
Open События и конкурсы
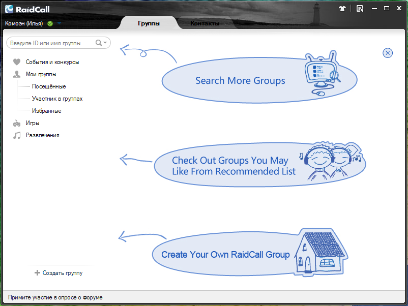coord(52,62)
